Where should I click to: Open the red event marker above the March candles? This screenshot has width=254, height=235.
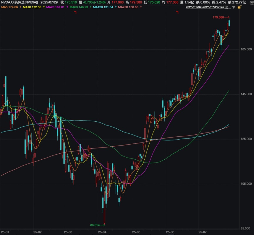[x=75, y=12]
